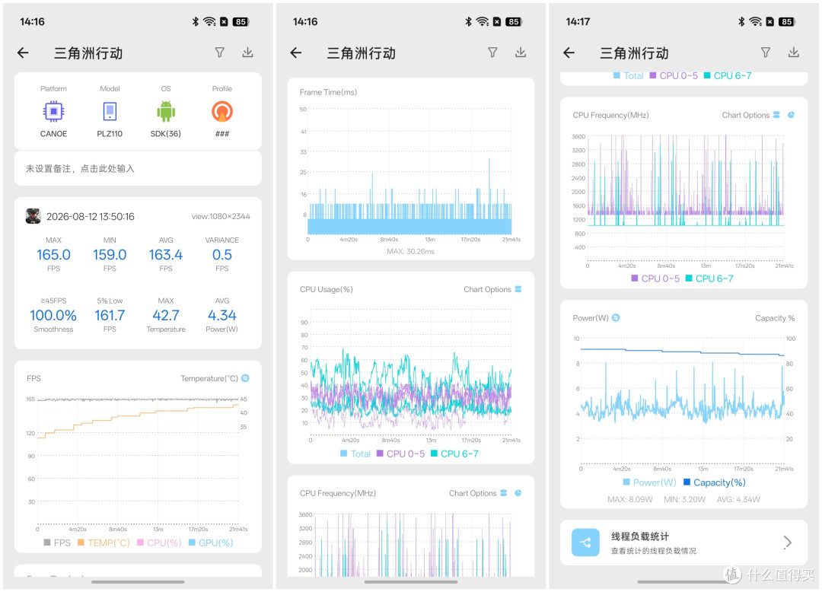Toggle CPU 0~5 legend under right CPU Frequency

coord(655,278)
